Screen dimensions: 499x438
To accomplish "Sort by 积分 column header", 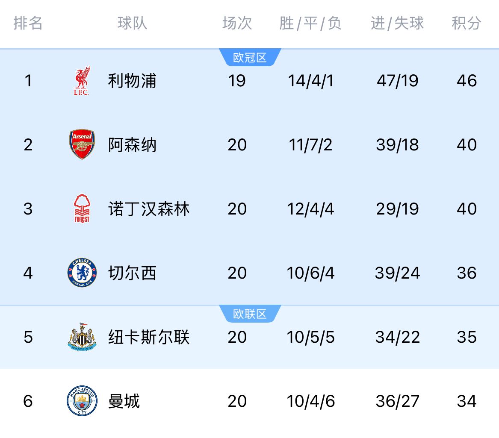I will click(x=466, y=23).
